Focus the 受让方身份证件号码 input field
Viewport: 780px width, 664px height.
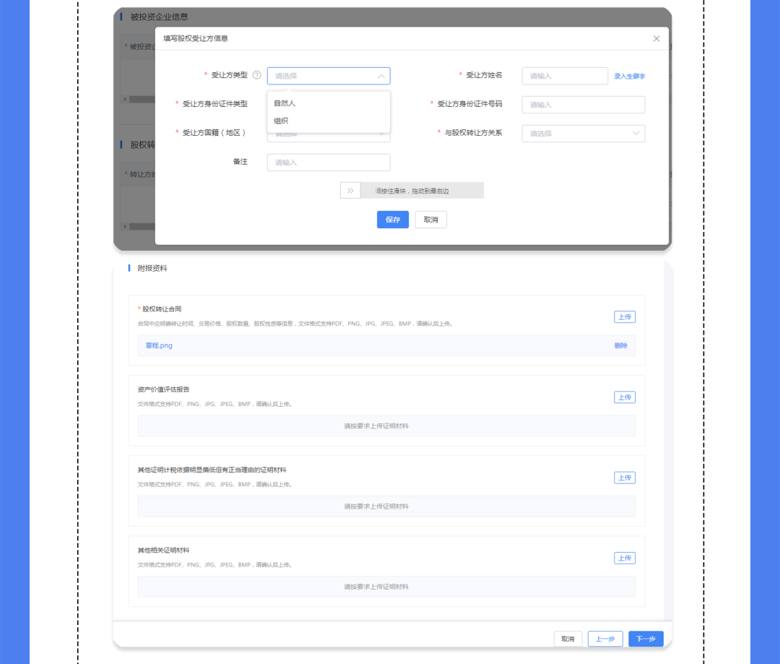tap(583, 105)
